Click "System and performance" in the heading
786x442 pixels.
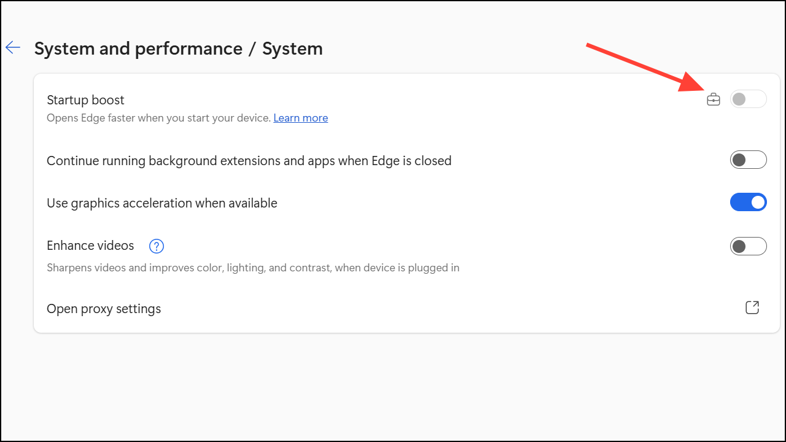tap(138, 48)
